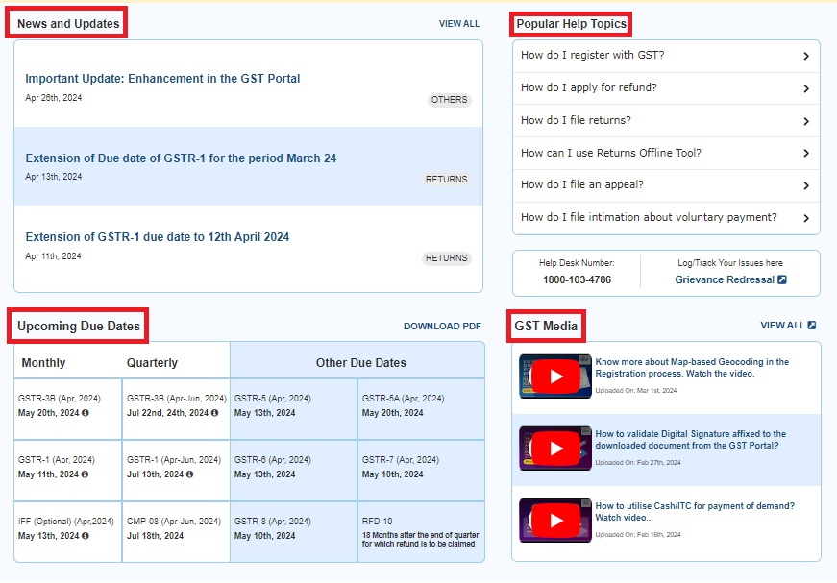This screenshot has height=583, width=837.
Task: Play the Digital Signature validation video
Action: tap(555, 449)
